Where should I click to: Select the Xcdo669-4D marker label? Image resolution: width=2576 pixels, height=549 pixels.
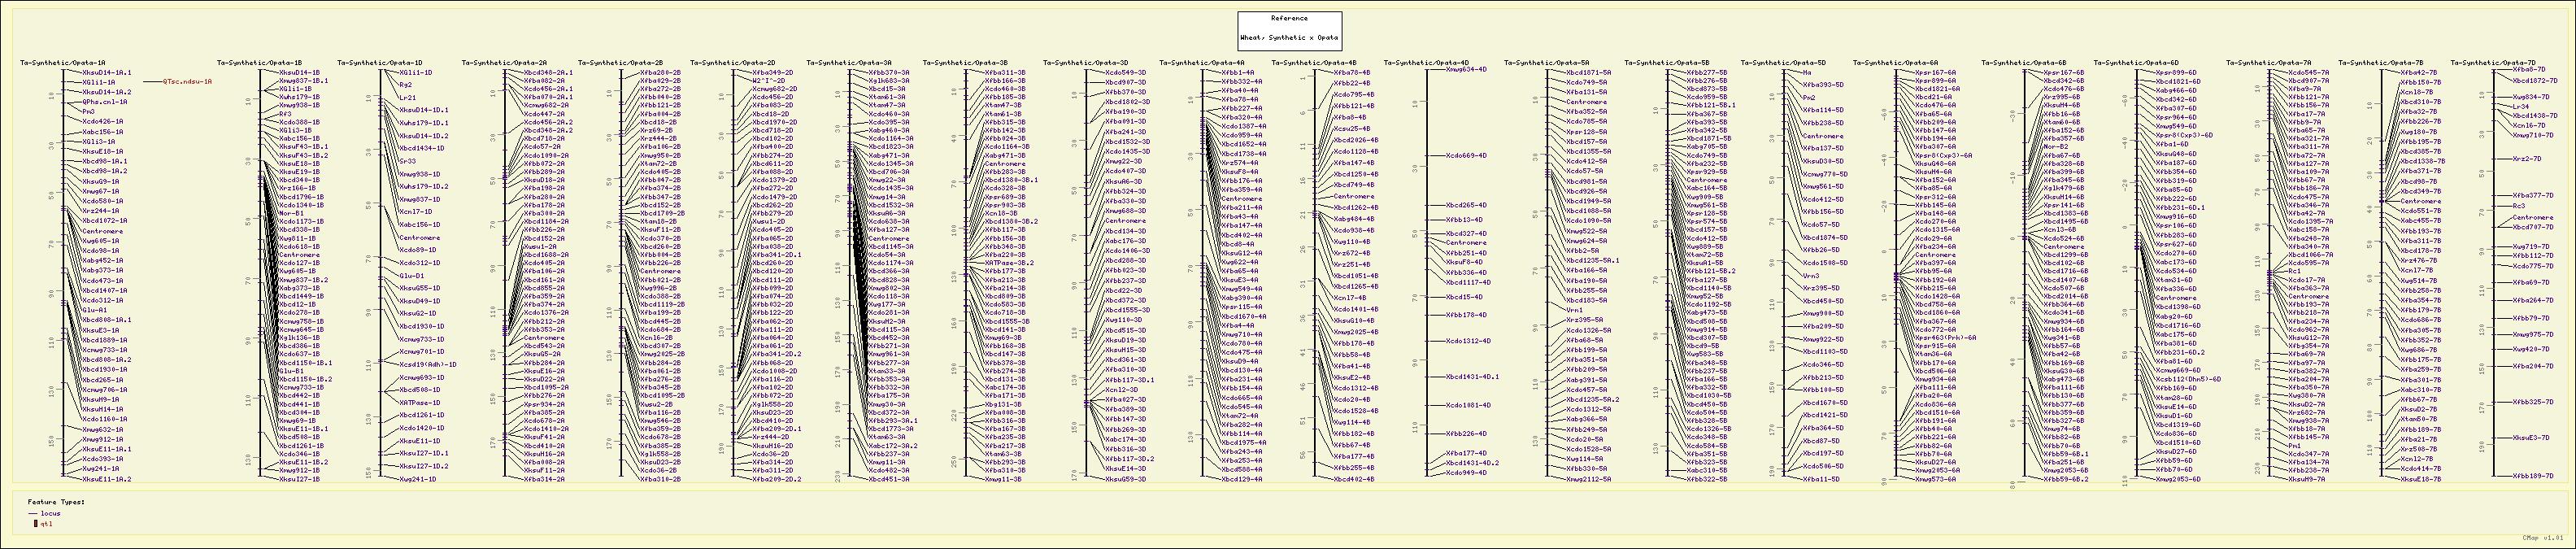coord(1465,156)
